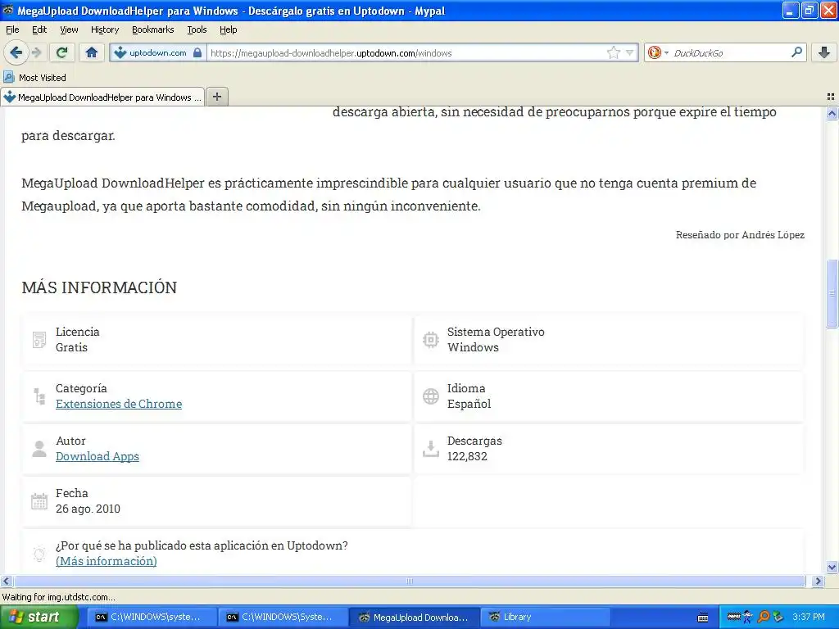The width and height of the screenshot is (839, 629).
Task: Click the 122,832 downloads value
Action: pyautogui.click(x=467, y=456)
